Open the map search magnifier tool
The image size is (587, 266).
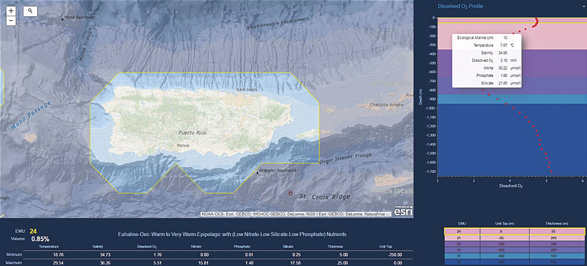[30, 11]
